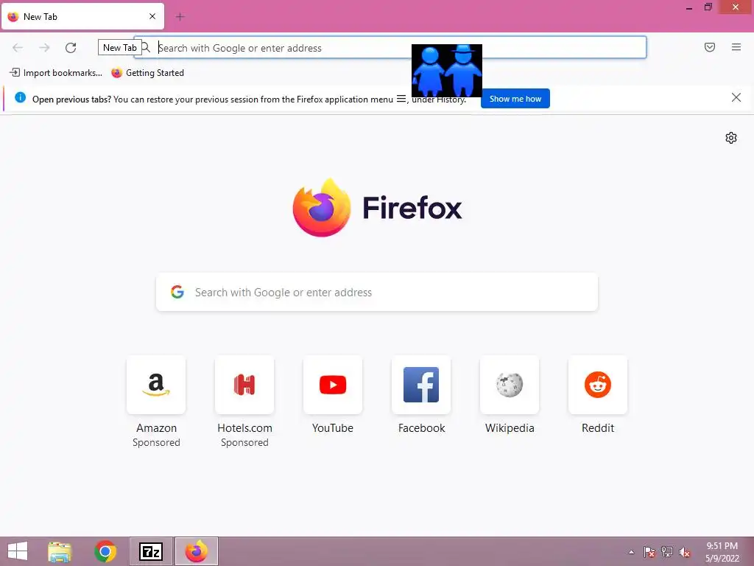Click the blue two-people icon overlay
Screen dimensions: 754x566
pyautogui.click(x=447, y=70)
